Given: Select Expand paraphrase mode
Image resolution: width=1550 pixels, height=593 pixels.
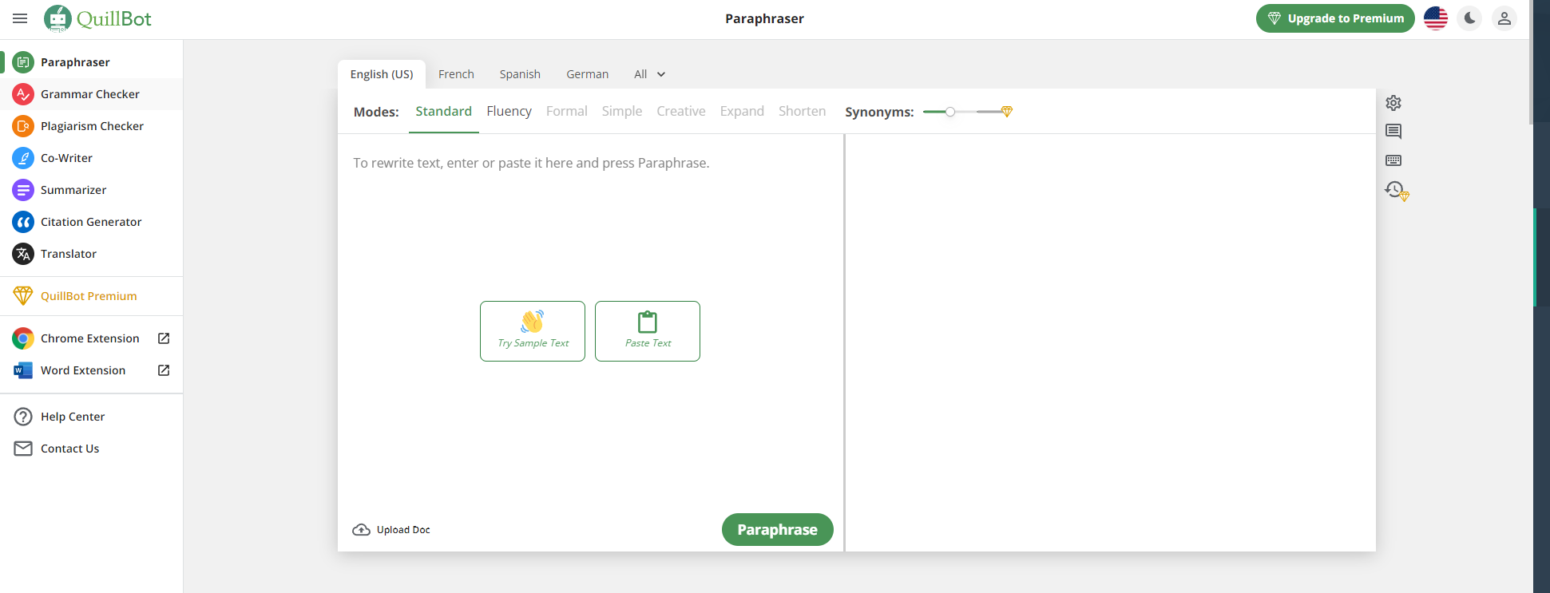Looking at the screenshot, I should click(x=742, y=112).
